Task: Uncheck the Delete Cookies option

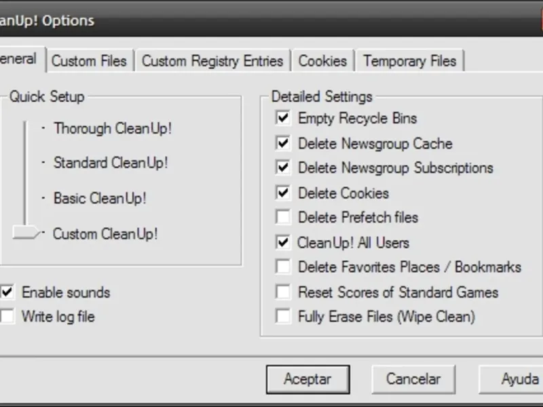Action: (x=283, y=193)
